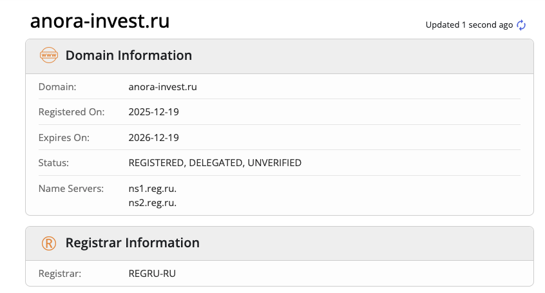Click the registration date 2025-12-19
The width and height of the screenshot is (545, 293).
pyautogui.click(x=154, y=112)
